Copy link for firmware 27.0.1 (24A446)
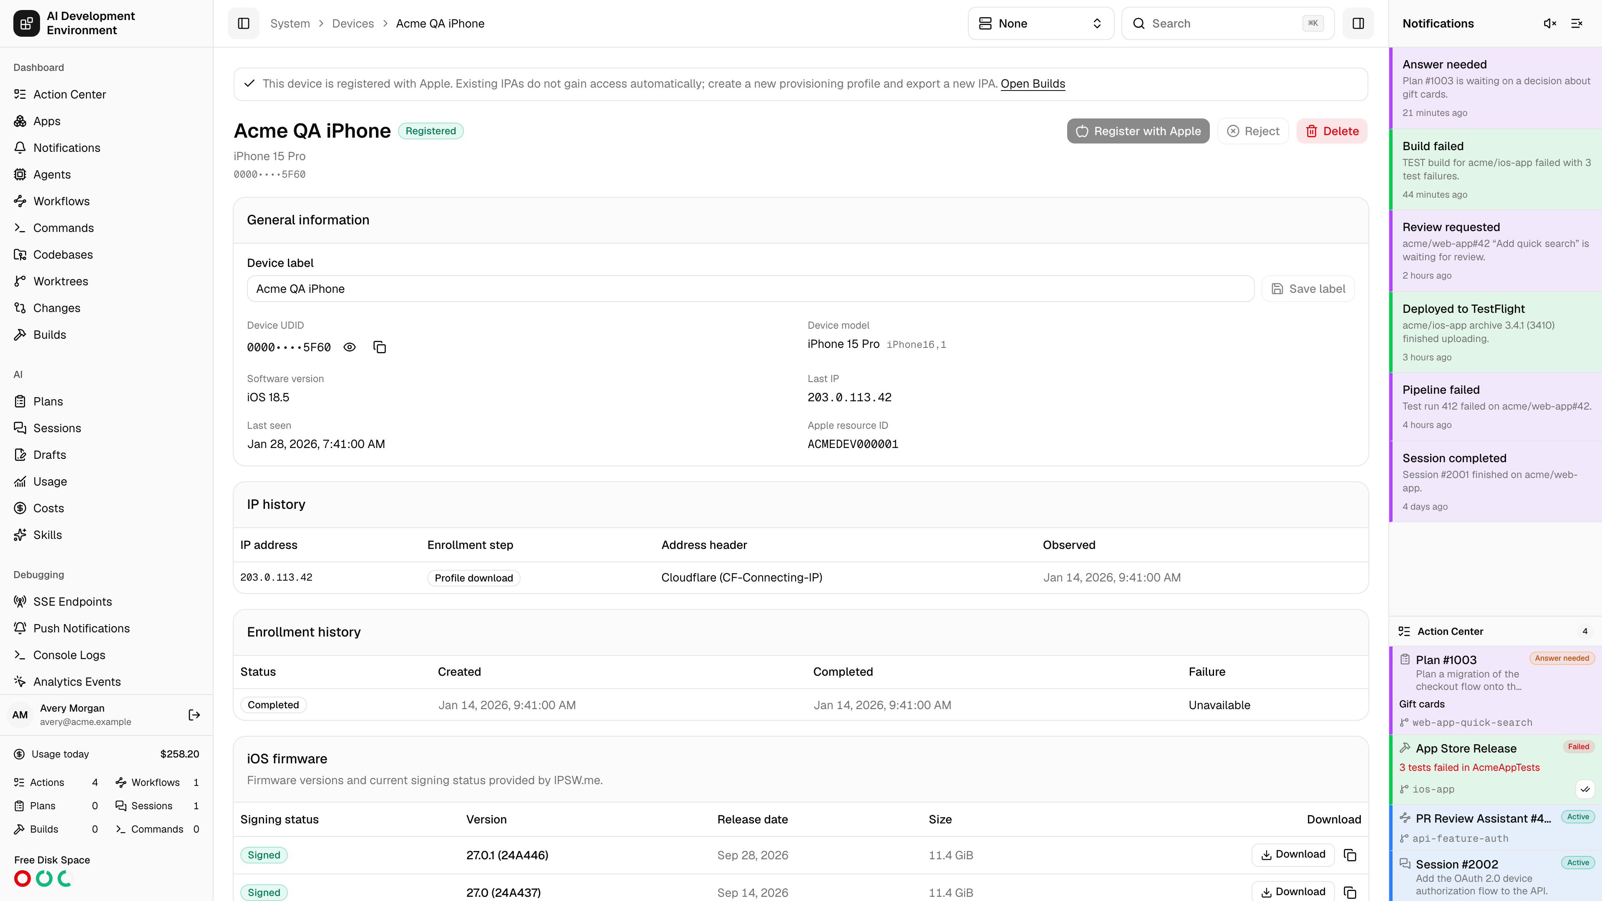Screen dimensions: 1602x901 click(x=1350, y=855)
